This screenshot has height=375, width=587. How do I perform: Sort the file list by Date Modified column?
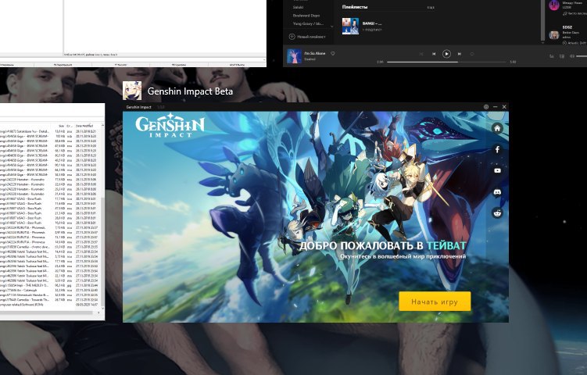pyautogui.click(x=84, y=126)
